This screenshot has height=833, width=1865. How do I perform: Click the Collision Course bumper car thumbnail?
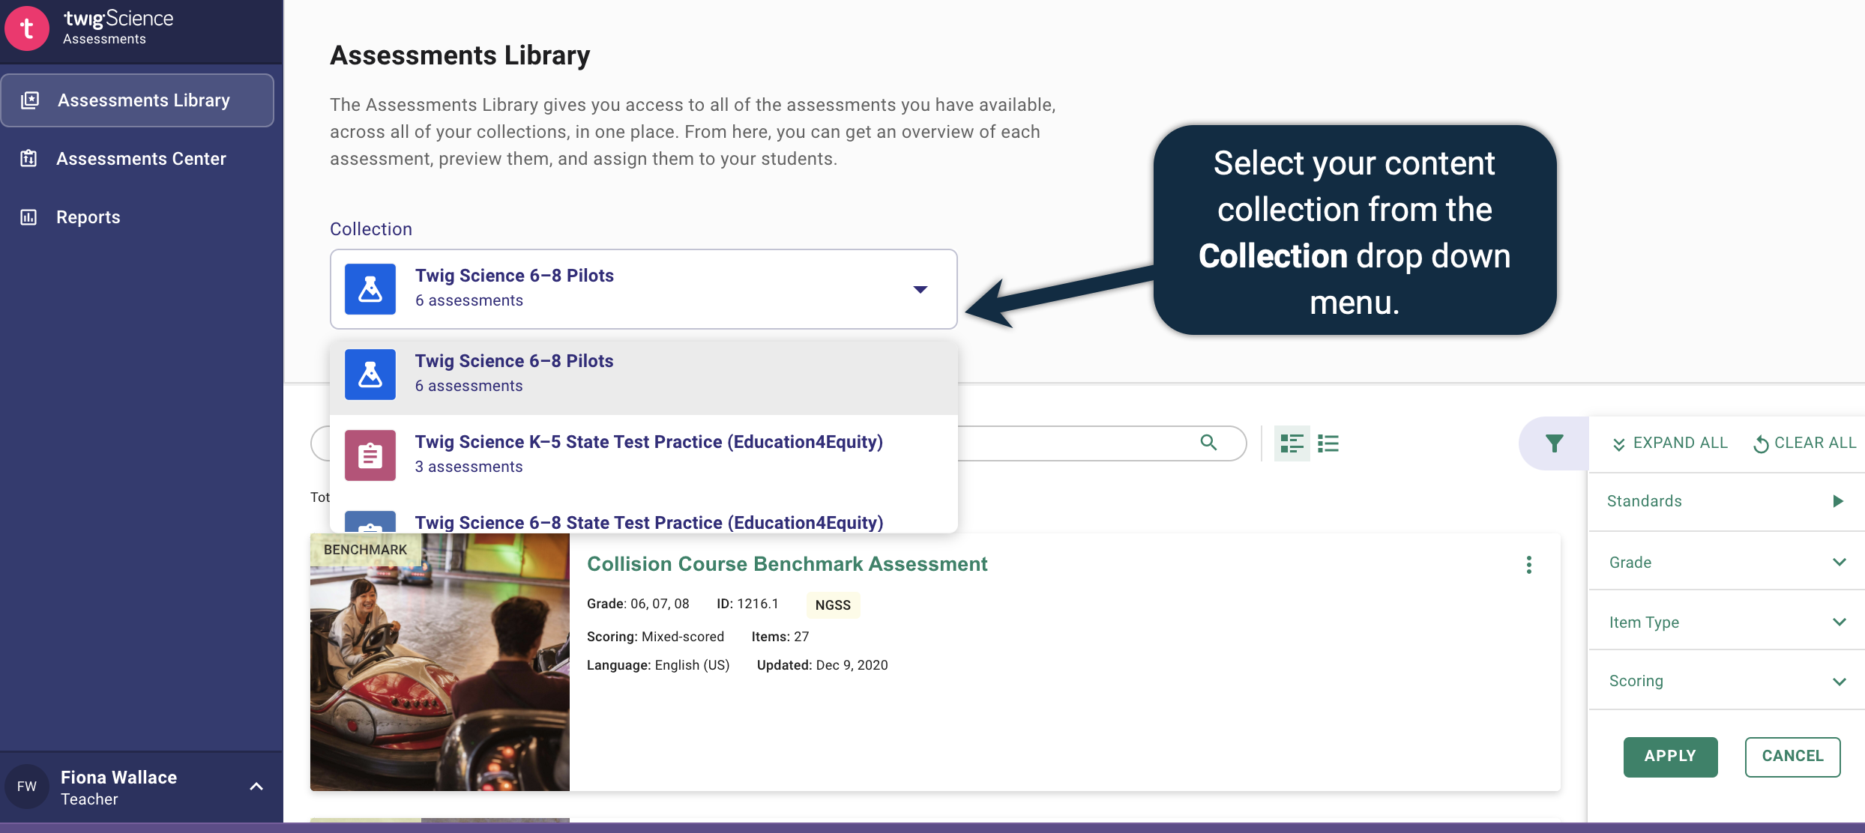(440, 662)
